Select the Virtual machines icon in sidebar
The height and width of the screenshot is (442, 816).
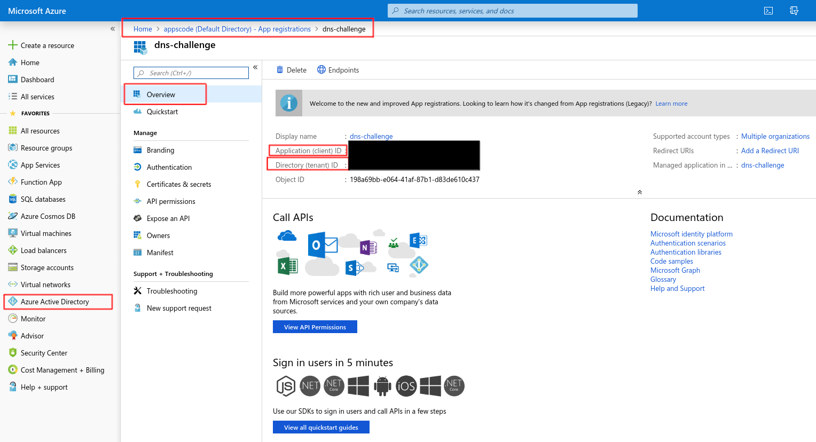click(13, 233)
